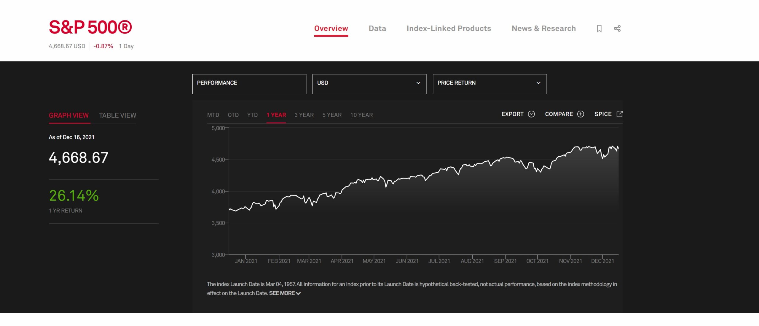Click the 4,000 y-axis label
Screen dimensions: 759x326
218,192
